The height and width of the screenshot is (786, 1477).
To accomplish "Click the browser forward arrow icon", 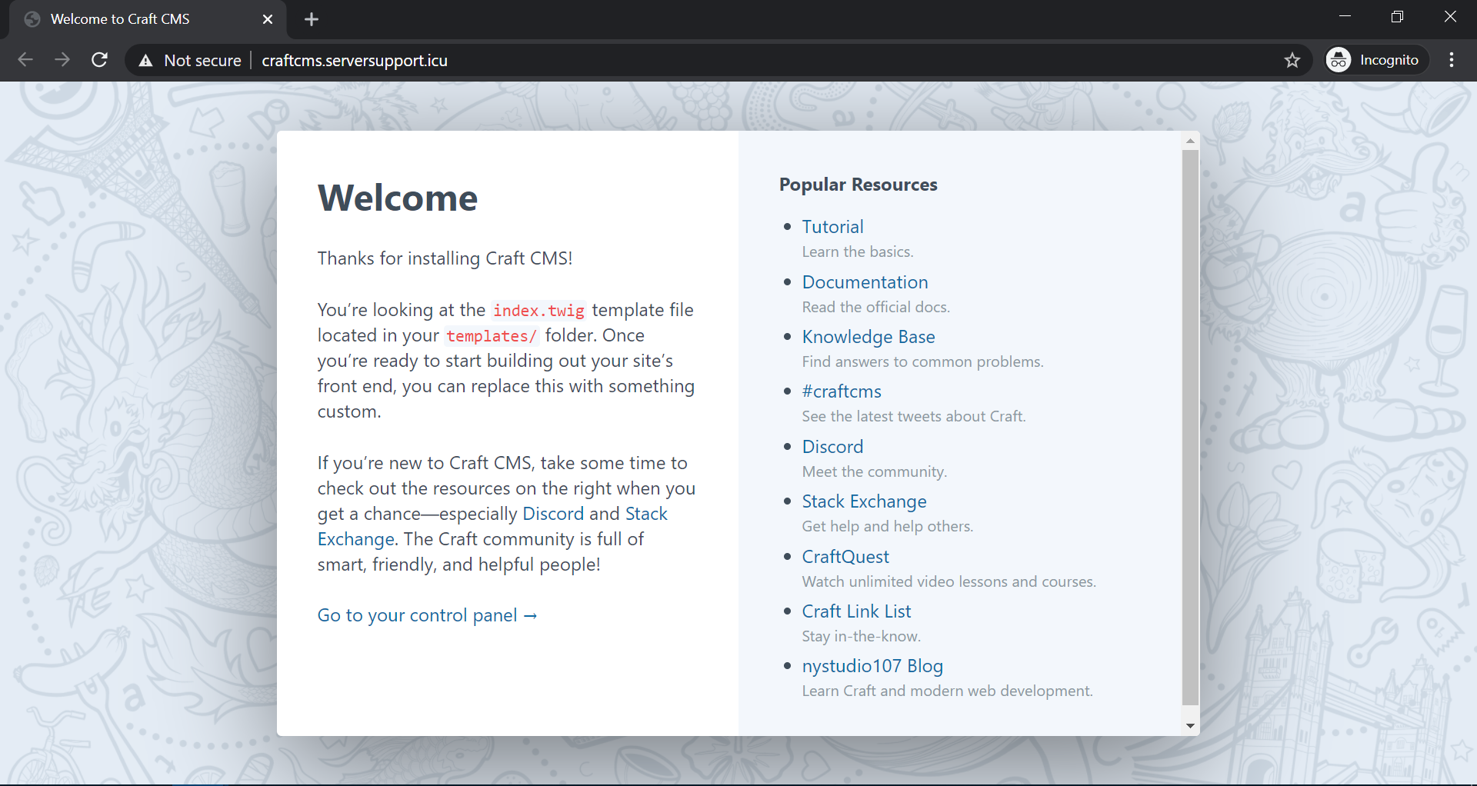I will coord(62,60).
